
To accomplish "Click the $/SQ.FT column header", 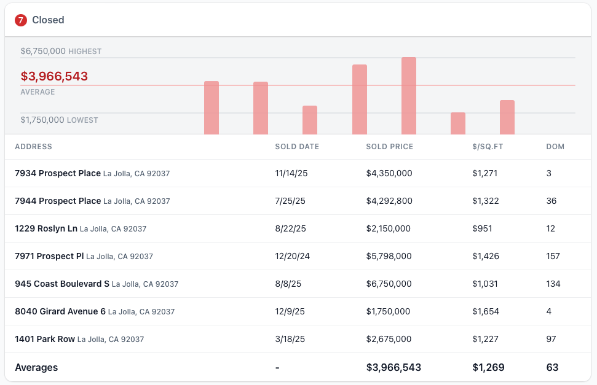I will [x=488, y=147].
